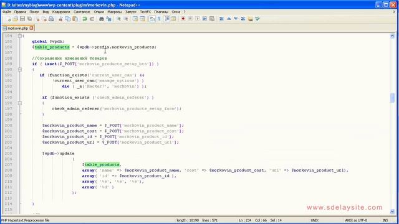Play back the recorded macro
399x224 pixels.
coord(198,19)
